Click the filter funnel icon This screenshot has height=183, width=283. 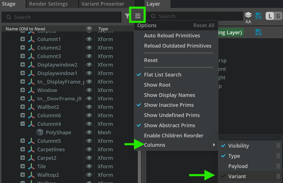[127, 16]
